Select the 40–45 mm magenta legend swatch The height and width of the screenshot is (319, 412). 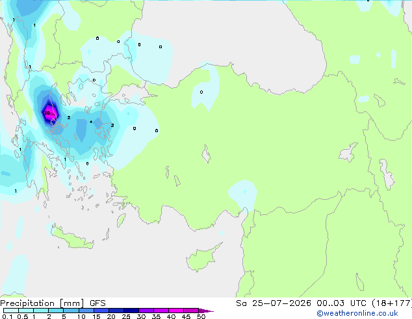(176, 311)
